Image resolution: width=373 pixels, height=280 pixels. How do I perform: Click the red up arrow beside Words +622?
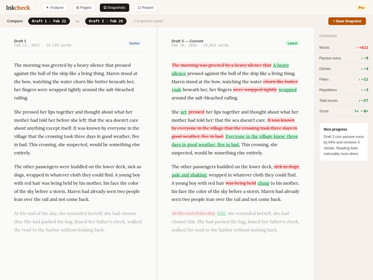357,47
